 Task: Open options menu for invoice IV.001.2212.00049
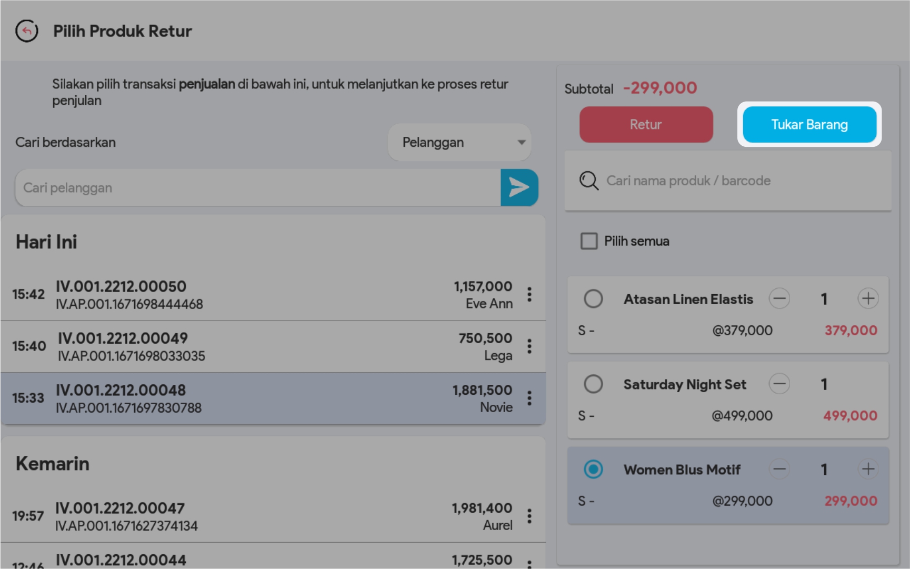pyautogui.click(x=529, y=346)
